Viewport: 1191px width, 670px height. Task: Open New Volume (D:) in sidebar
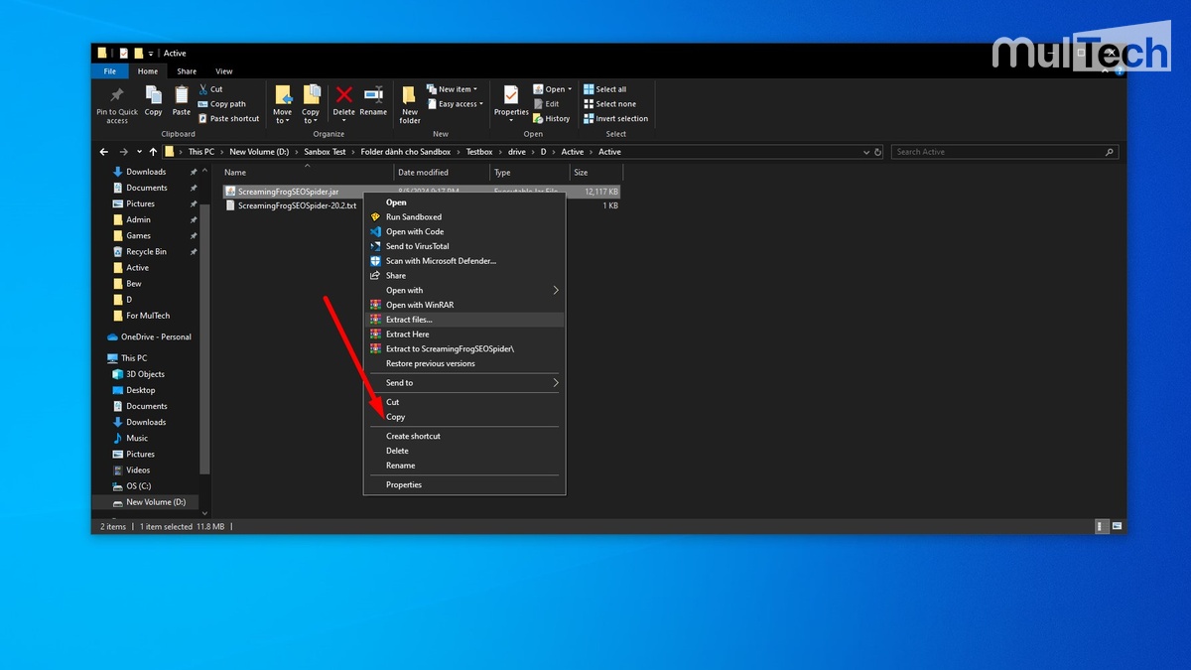[x=155, y=502]
